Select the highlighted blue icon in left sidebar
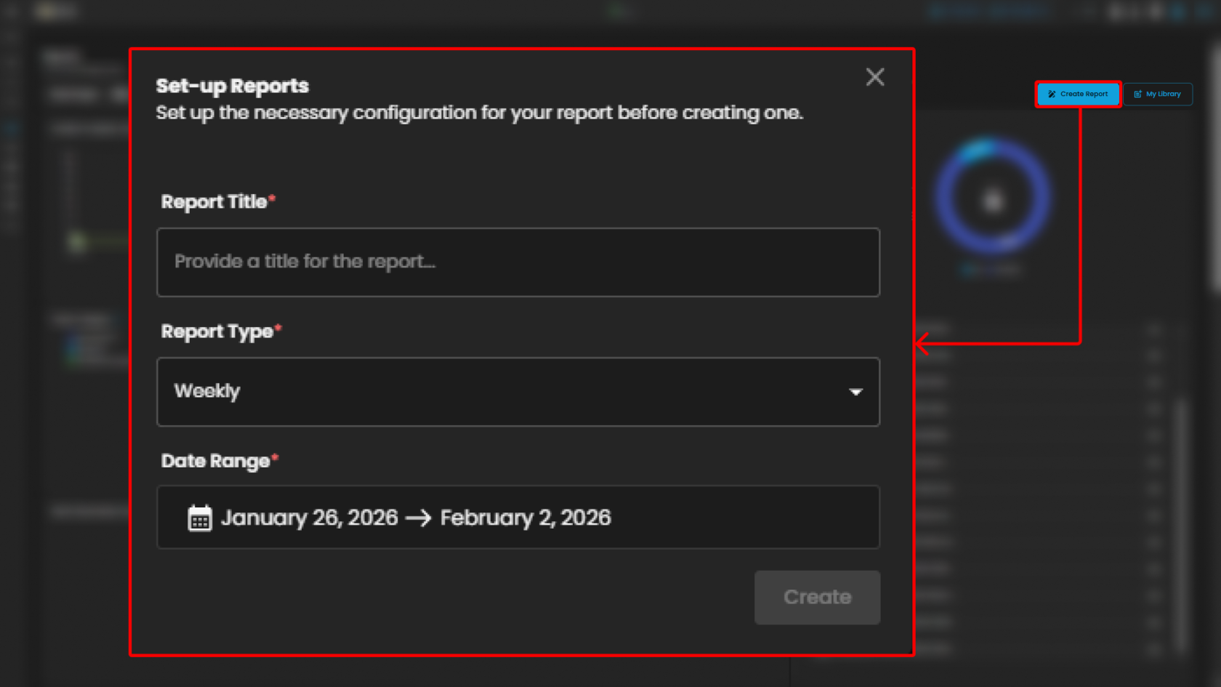 [11, 129]
